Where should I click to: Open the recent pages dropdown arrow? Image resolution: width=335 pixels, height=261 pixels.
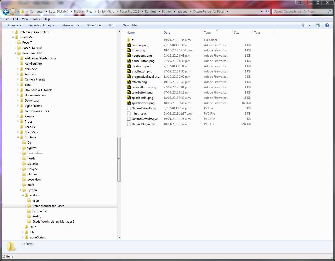18,12
